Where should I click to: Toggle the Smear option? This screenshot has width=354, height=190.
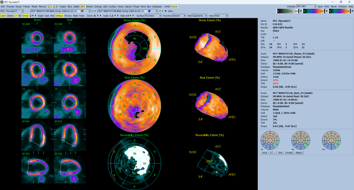[26, 16]
